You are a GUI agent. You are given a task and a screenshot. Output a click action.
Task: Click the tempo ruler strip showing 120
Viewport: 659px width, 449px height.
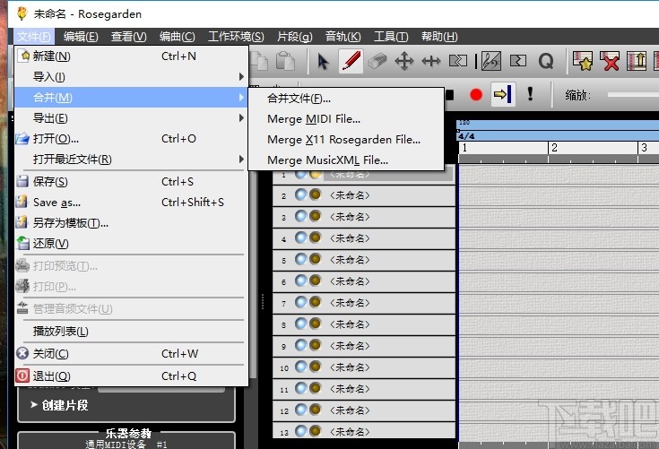click(x=558, y=125)
